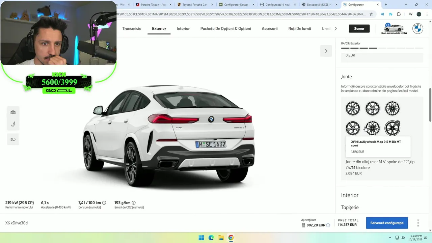Open CO2 emissions info icon next to 193 g/km
Viewport: 432px width, 243px height.
(134, 203)
